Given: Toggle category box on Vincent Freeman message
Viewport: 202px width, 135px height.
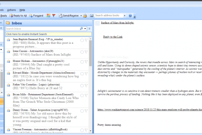Looking at the screenshot, I should point(82,130).
